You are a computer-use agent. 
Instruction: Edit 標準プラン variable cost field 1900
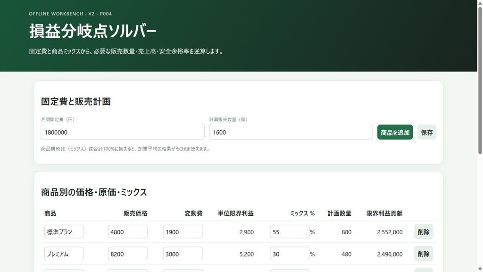(x=183, y=231)
